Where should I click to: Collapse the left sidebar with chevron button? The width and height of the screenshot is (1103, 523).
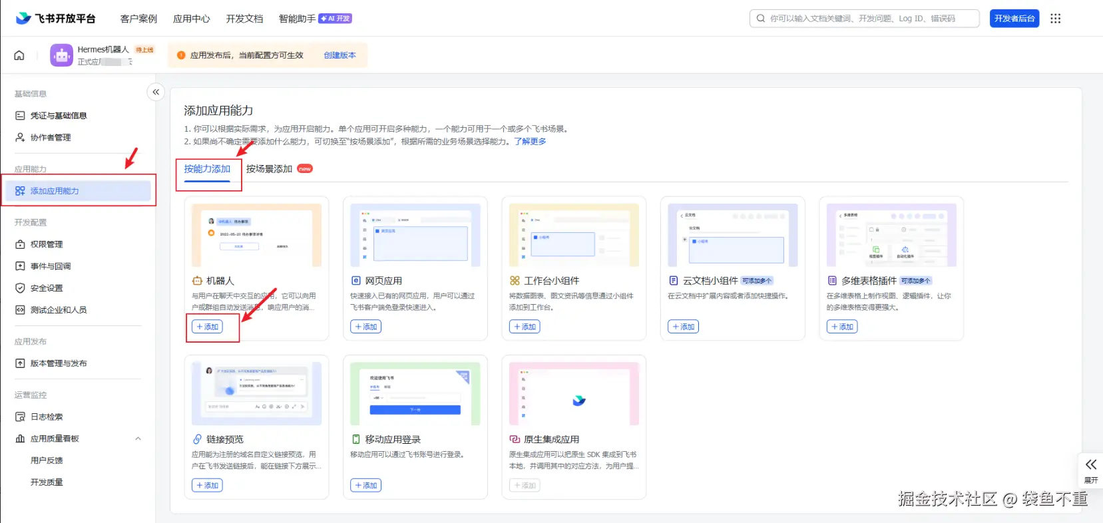point(156,92)
